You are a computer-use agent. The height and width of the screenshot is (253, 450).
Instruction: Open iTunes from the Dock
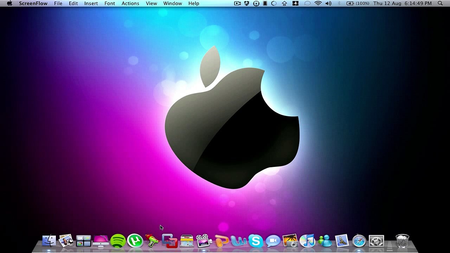coord(307,241)
